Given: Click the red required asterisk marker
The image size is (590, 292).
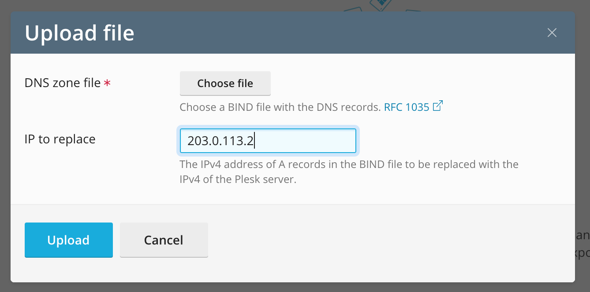Looking at the screenshot, I should [x=107, y=83].
